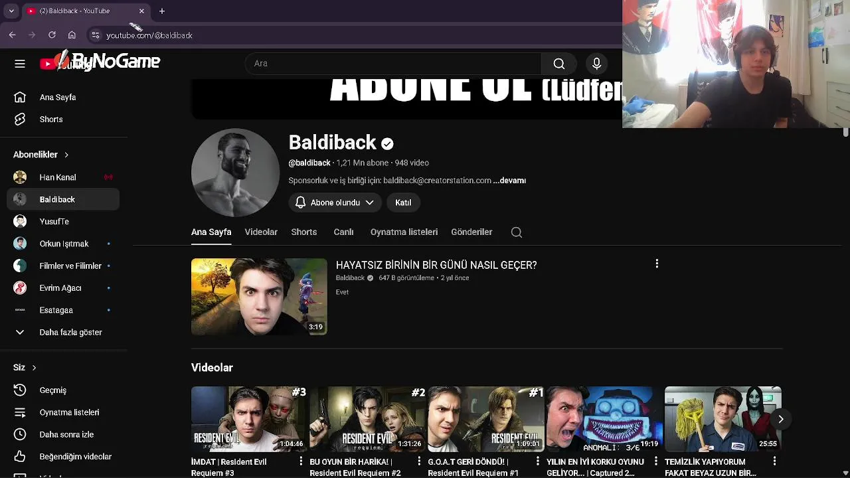Screen dimensions: 850x478
Task: Open Beğendiğim videolar list
Action: click(64, 457)
